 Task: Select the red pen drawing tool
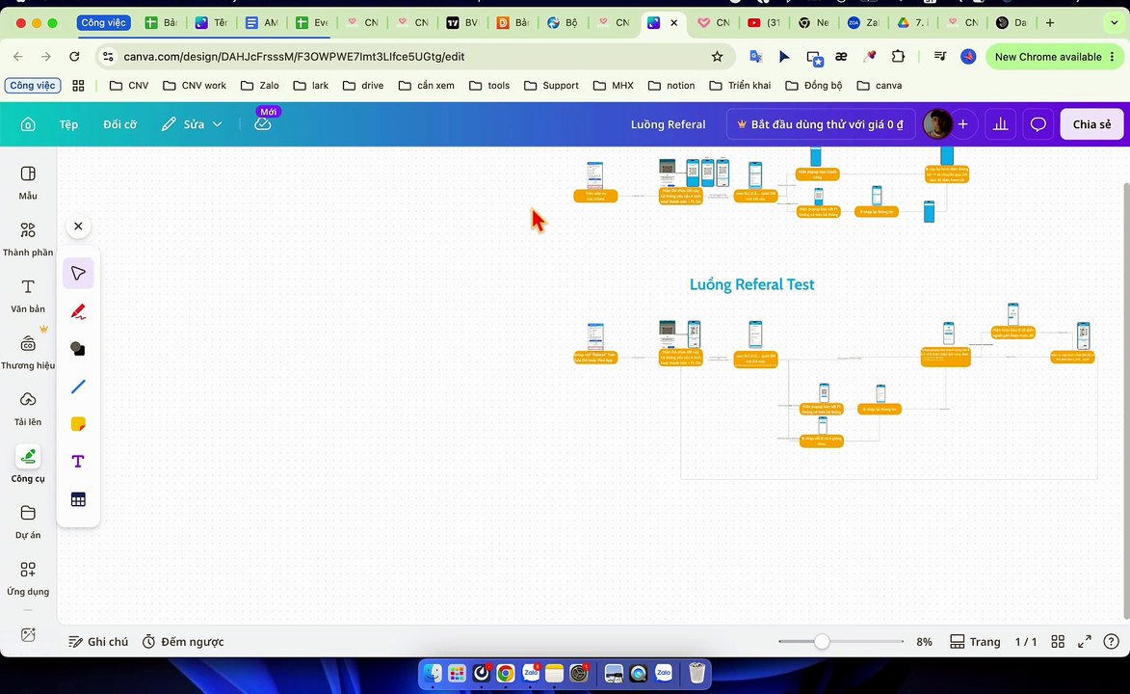click(x=78, y=311)
